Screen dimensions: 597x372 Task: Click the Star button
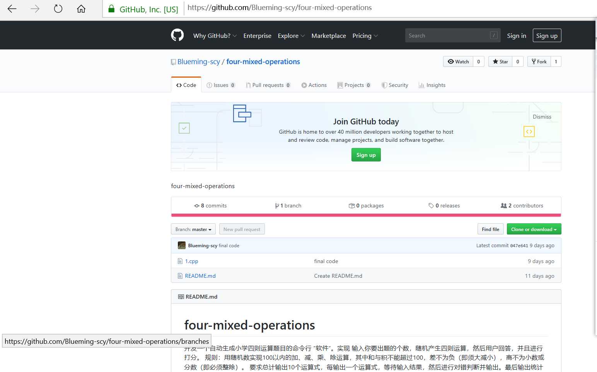point(500,61)
